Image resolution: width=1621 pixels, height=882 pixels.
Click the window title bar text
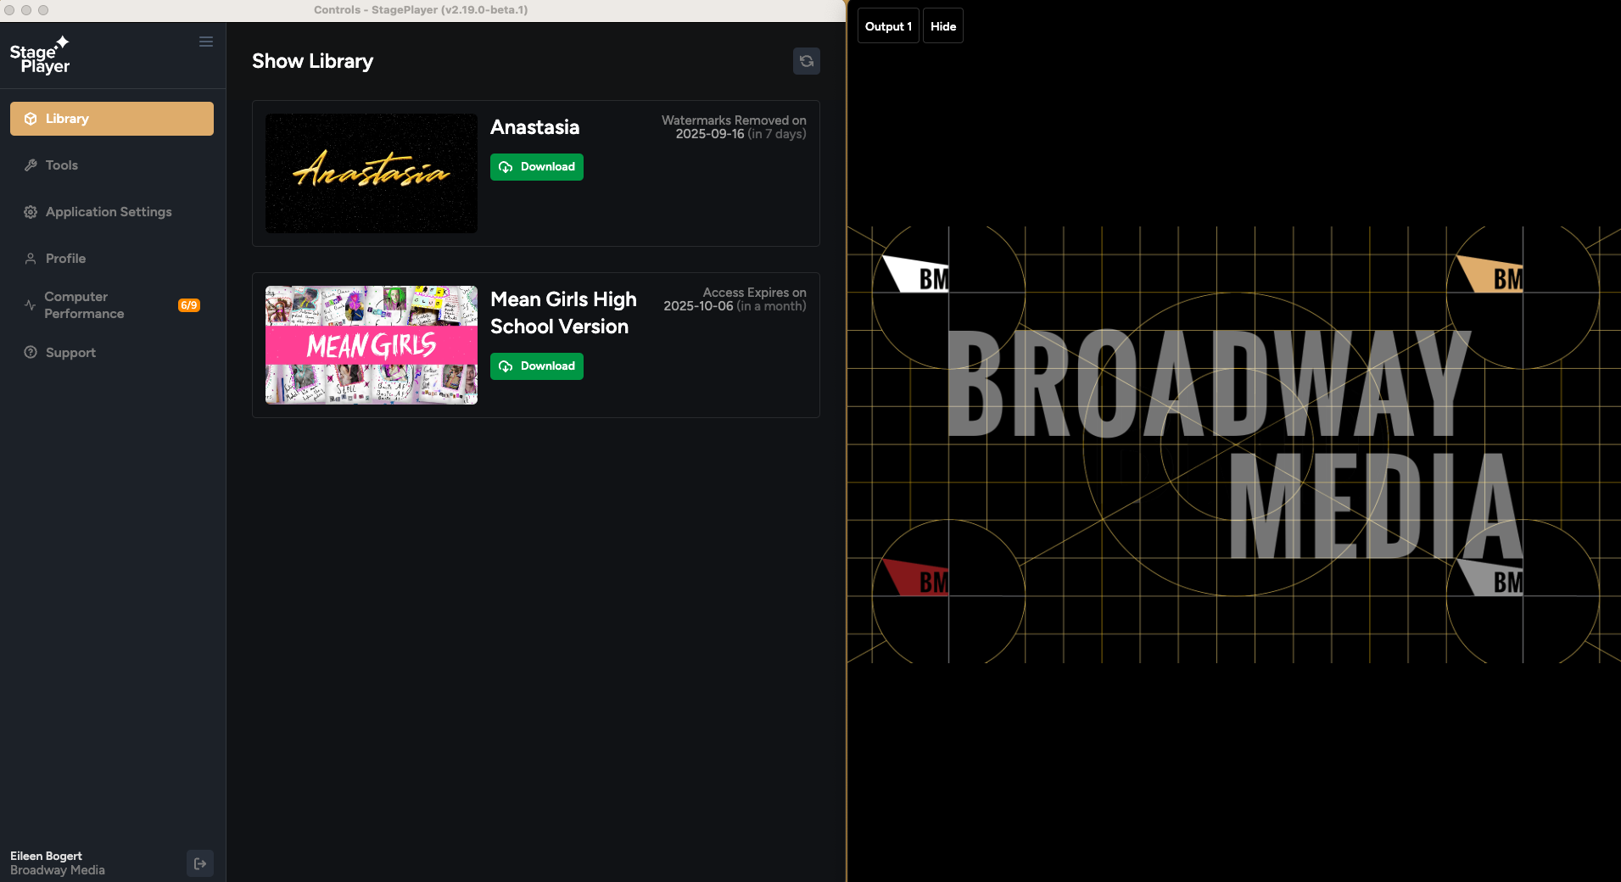(421, 10)
